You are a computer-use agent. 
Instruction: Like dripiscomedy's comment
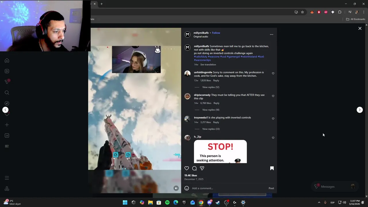point(273,96)
